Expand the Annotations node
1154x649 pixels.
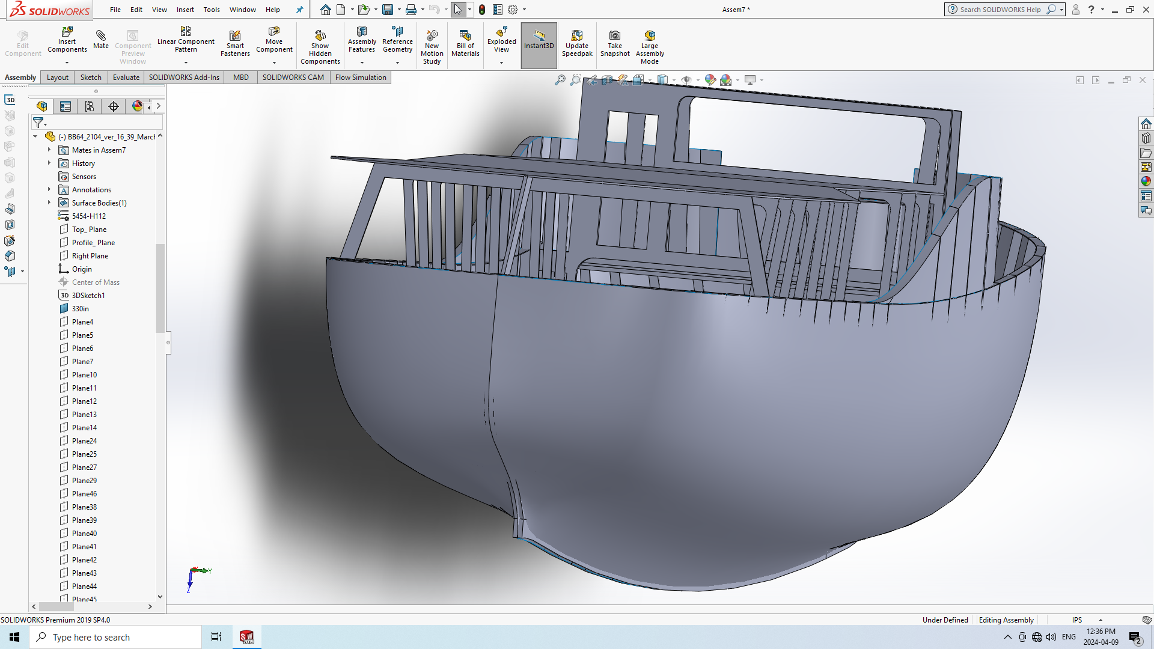coord(49,190)
